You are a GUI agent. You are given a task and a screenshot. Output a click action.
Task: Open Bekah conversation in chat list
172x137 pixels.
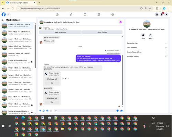17,47
